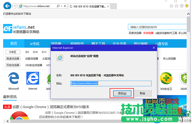Click the vertical scrollbar up arrow
192x124 pixels.
tap(188, 14)
